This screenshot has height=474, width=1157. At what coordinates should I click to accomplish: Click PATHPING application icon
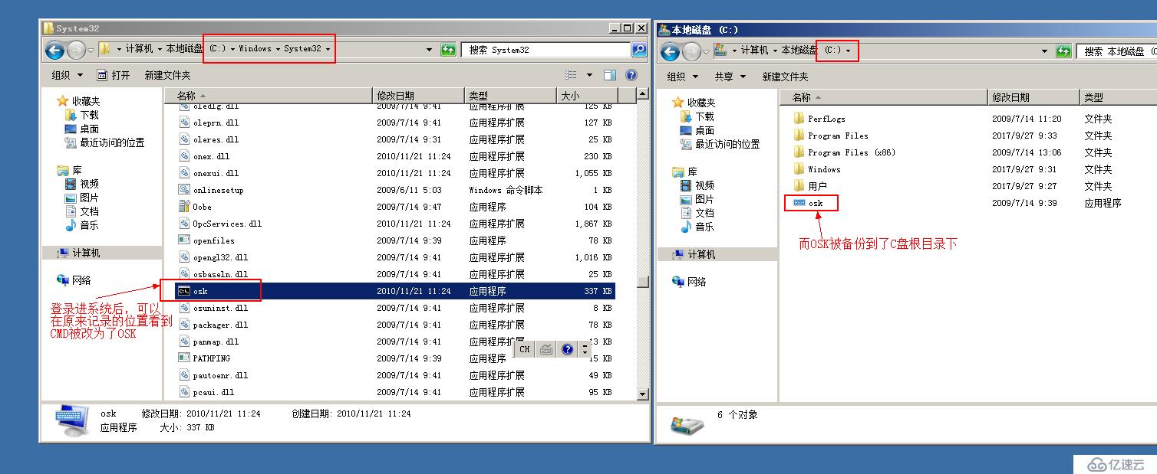184,358
